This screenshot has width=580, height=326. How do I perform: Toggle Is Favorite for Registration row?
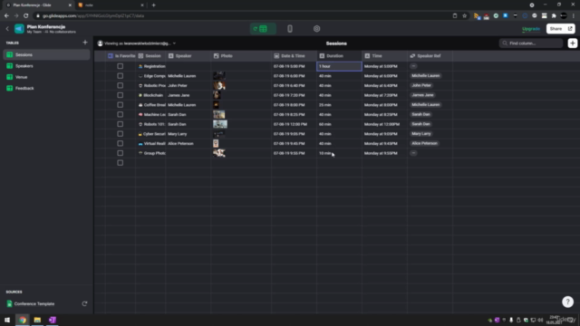(121, 66)
